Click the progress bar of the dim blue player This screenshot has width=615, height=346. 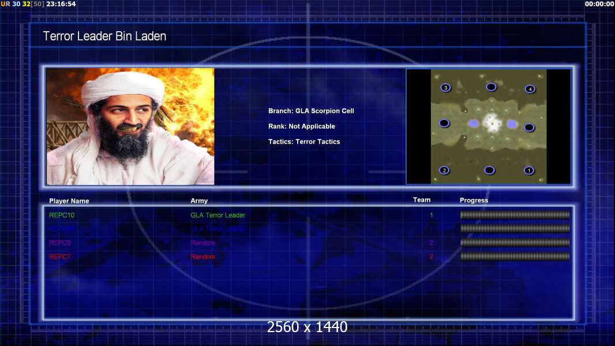[x=515, y=228]
